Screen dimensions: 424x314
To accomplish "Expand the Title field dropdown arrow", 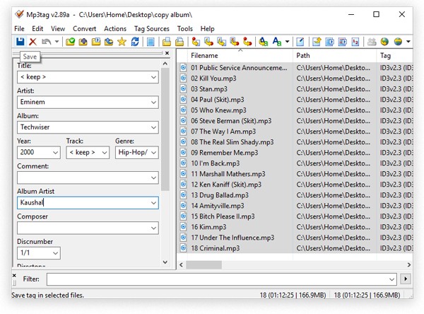I will point(153,77).
